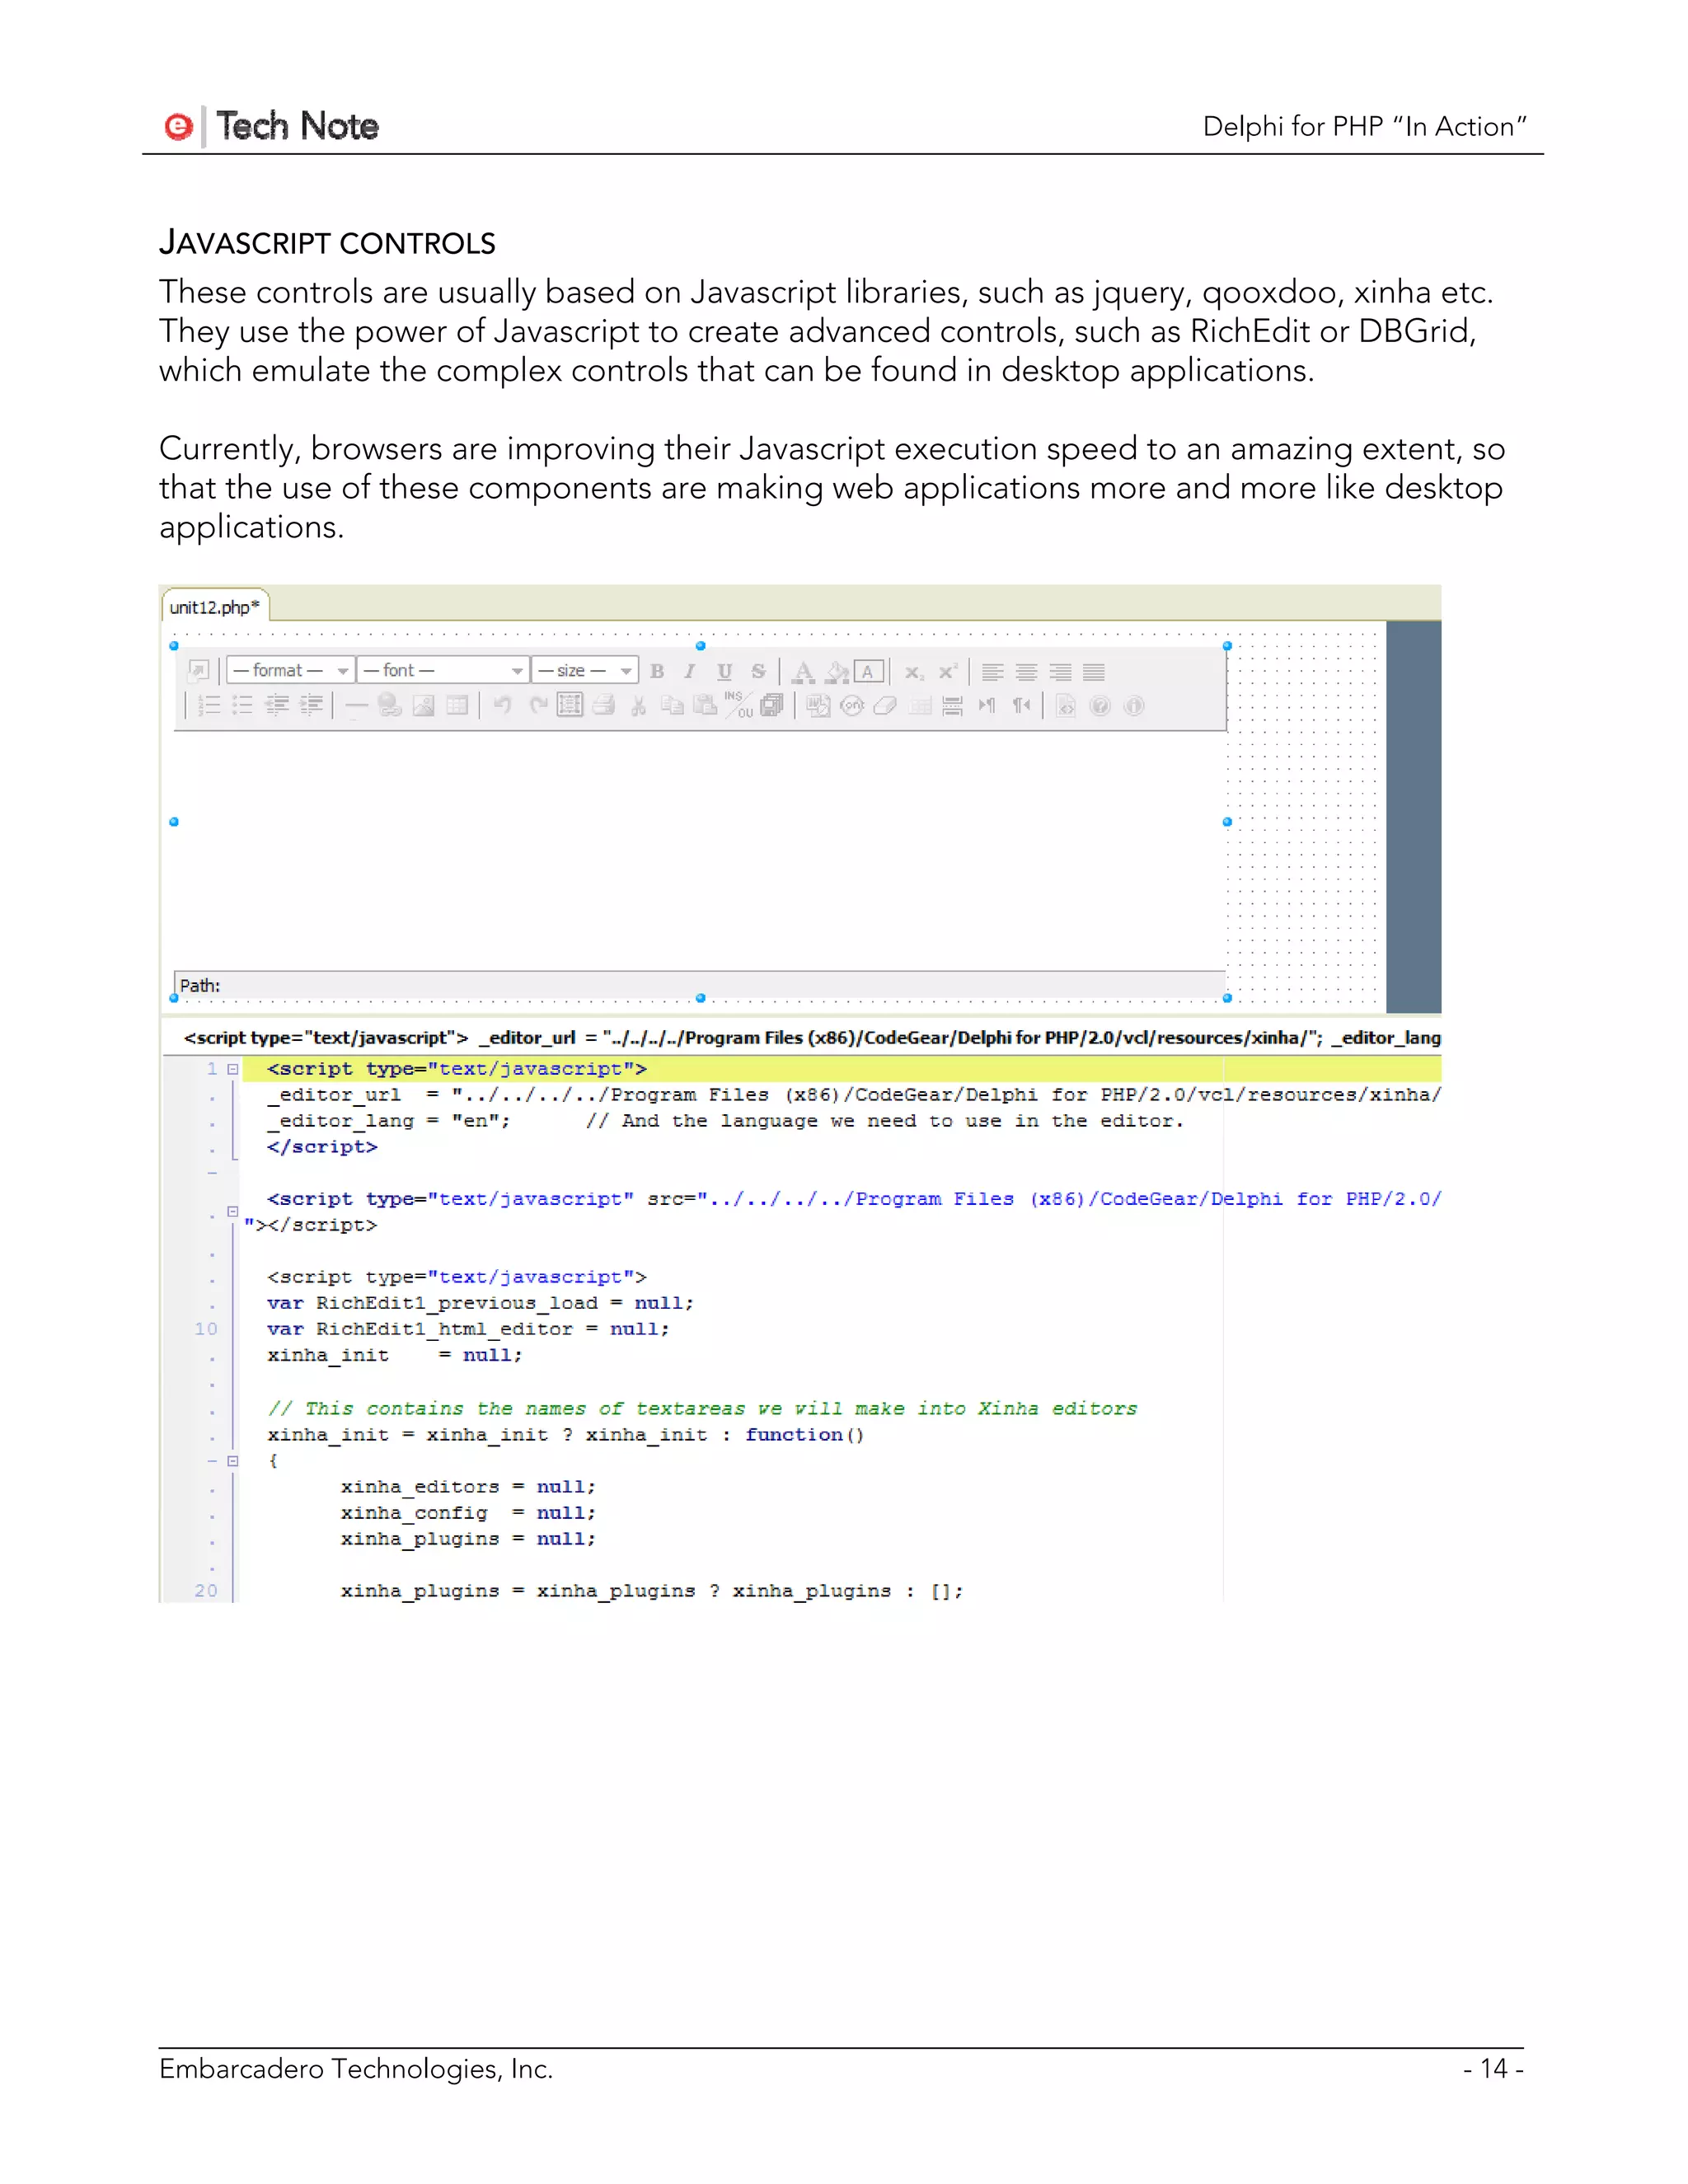Apply superscript formatting
The width and height of the screenshot is (1688, 2184).
click(x=947, y=671)
